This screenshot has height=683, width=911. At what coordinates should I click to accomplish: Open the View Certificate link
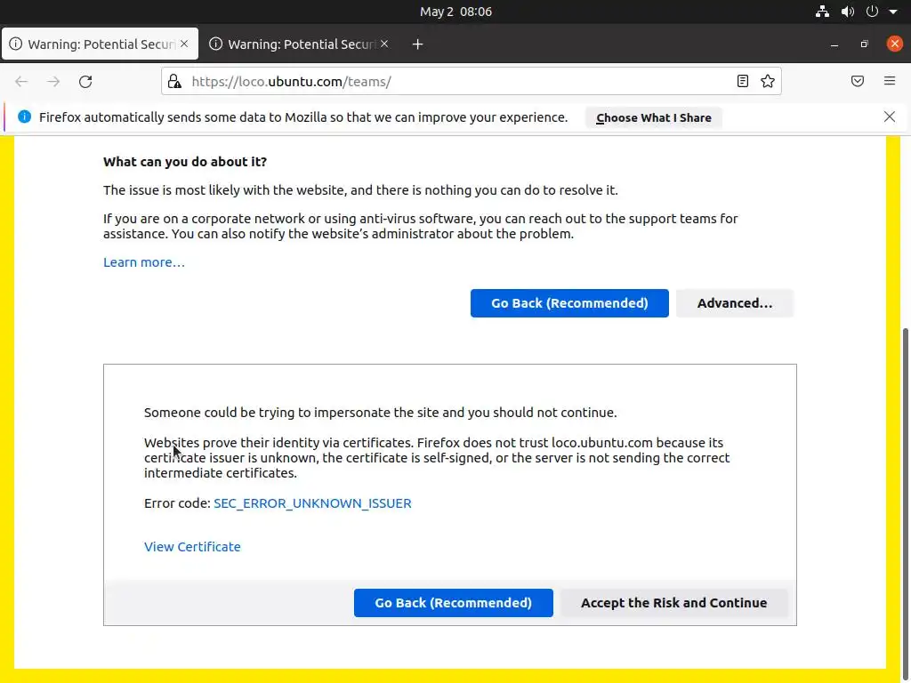click(x=192, y=547)
